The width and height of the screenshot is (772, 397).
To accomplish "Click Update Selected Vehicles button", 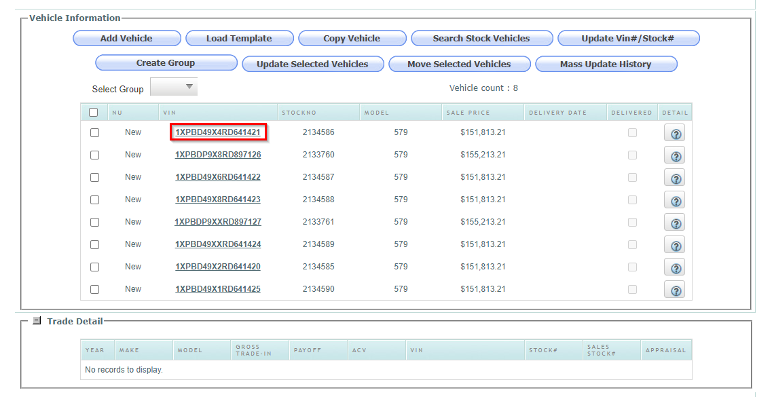I will [x=312, y=64].
